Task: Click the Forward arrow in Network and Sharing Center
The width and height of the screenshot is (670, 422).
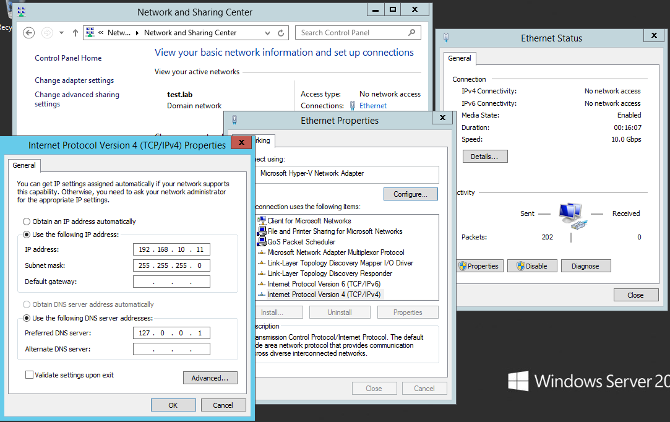Action: (47, 33)
